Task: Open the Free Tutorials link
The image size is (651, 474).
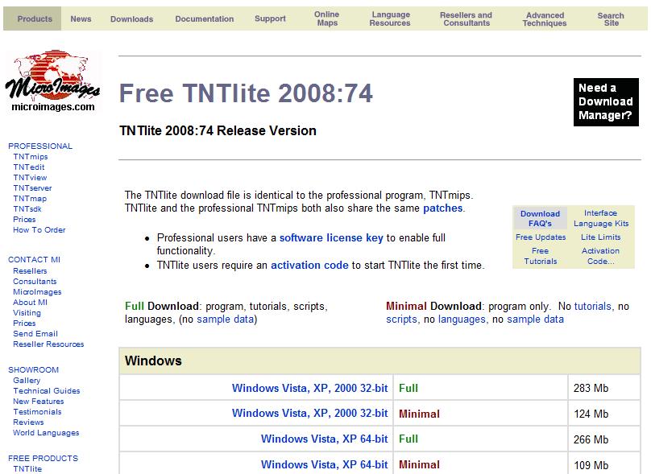Action: 540,256
